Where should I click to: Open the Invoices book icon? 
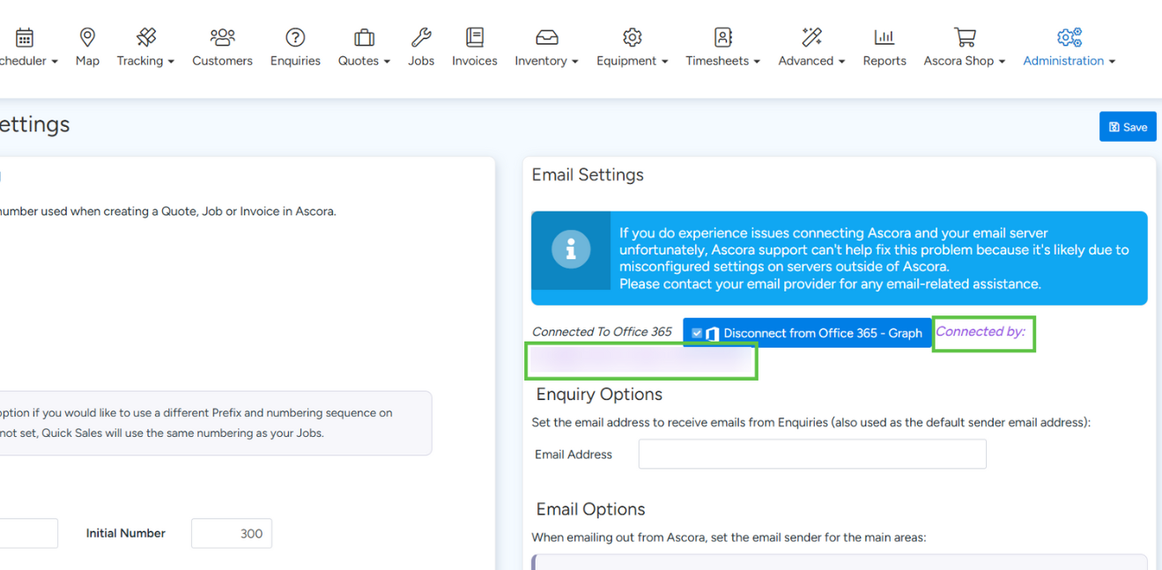point(475,37)
